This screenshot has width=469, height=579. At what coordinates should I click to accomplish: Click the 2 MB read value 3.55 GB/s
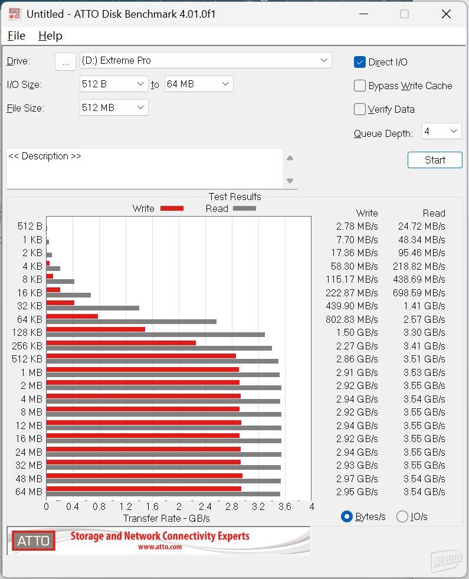[x=424, y=385]
